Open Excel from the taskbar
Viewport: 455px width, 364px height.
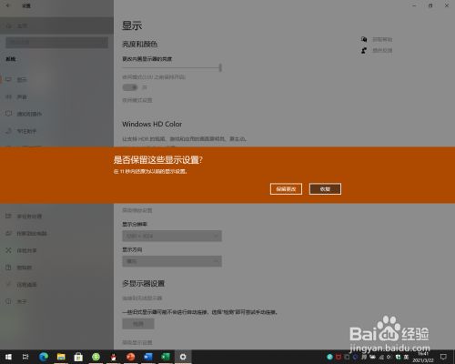(x=166, y=357)
